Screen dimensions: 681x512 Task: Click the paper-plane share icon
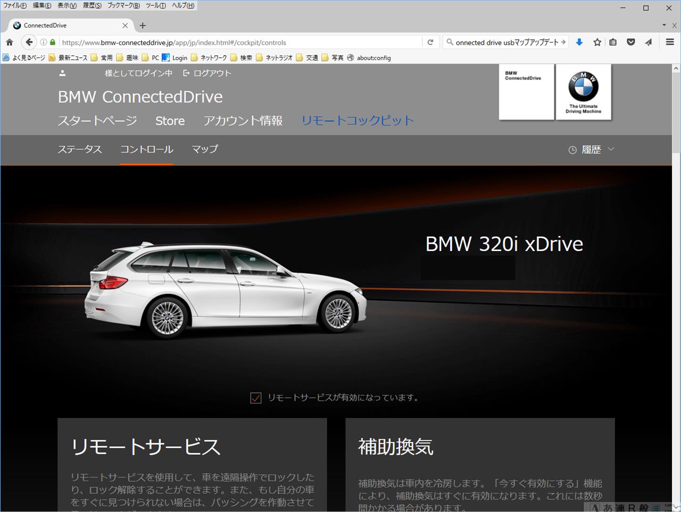[x=649, y=42]
